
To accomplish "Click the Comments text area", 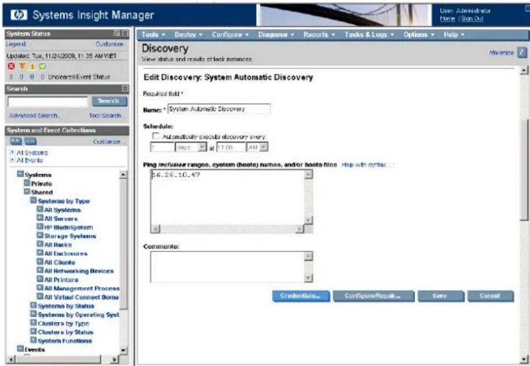I will 228,267.
